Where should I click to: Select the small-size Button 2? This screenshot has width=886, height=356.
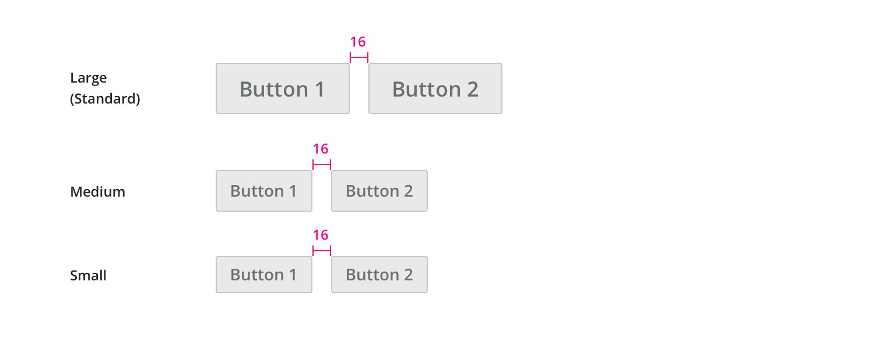[379, 275]
